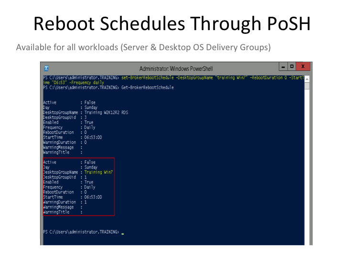Click the yellow 'Training Win7' value
This screenshot has width=344, height=258.
point(98,172)
